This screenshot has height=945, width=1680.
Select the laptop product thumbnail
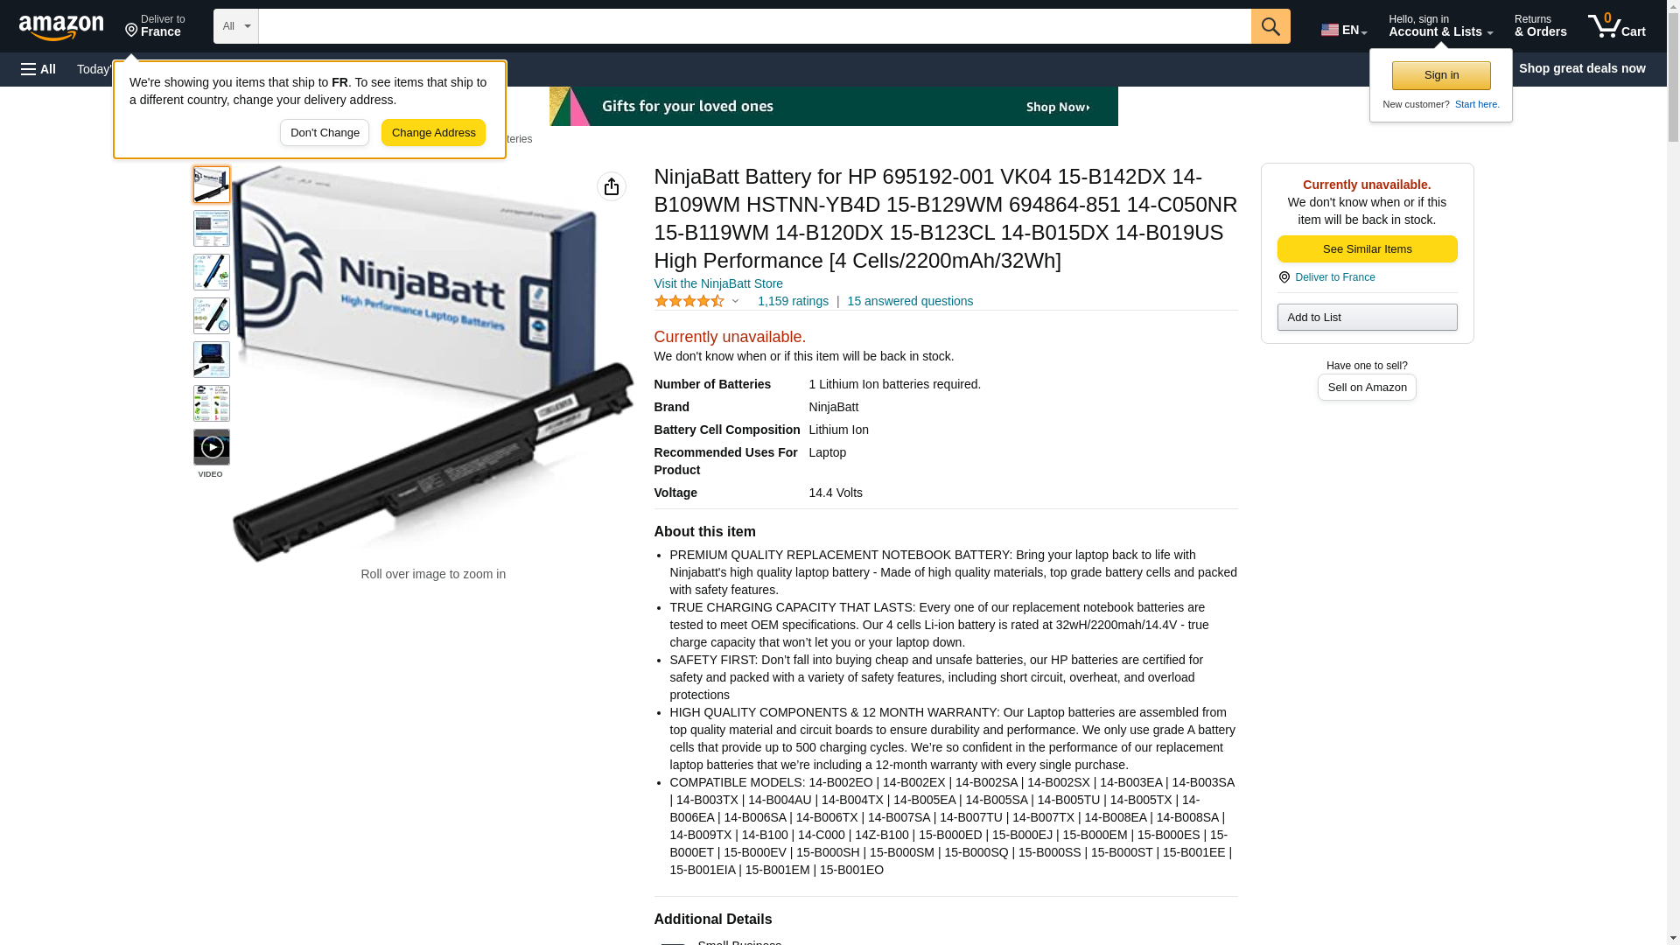click(x=212, y=360)
